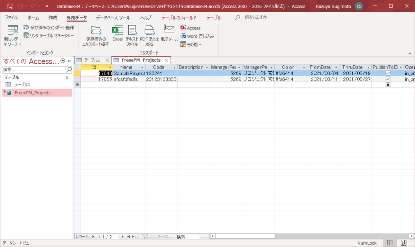Go to the next record button
The width and height of the screenshot is (415, 247).
(123, 237)
